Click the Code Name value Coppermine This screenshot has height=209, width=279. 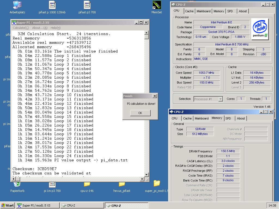(208, 27)
